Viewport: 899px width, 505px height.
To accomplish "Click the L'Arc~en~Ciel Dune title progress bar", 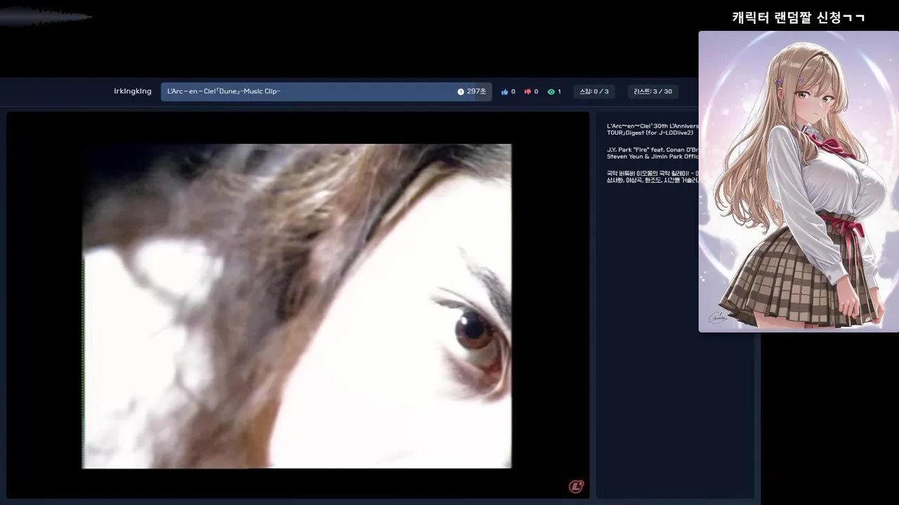I will click(327, 92).
